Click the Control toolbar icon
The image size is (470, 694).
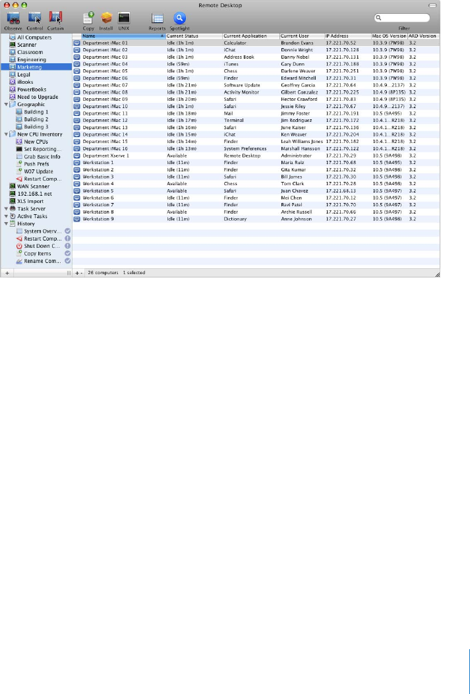[x=34, y=18]
